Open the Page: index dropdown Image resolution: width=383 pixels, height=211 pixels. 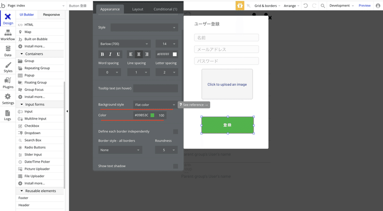[36, 6]
